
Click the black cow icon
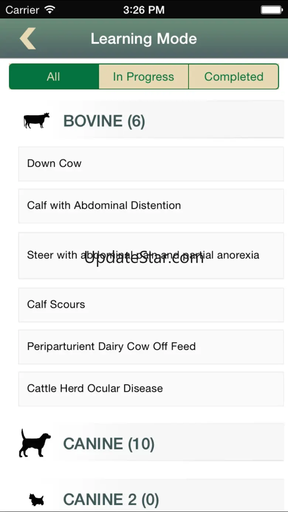tap(37, 121)
